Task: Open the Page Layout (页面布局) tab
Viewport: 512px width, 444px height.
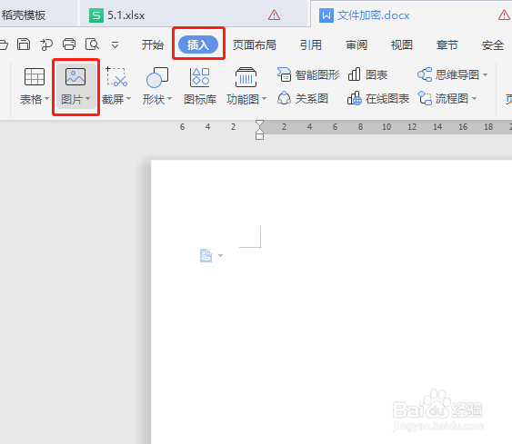Action: click(255, 44)
